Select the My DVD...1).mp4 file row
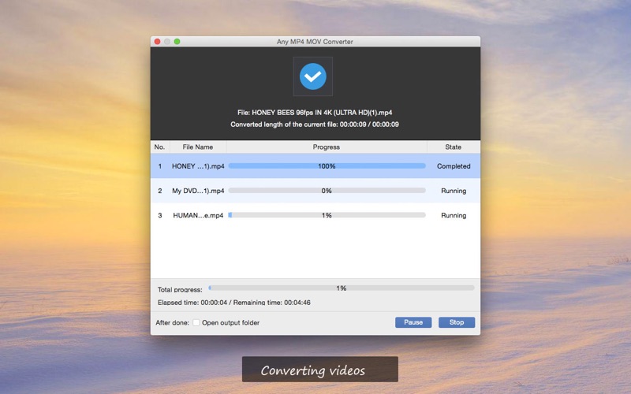This screenshot has width=631, height=394. (x=198, y=191)
